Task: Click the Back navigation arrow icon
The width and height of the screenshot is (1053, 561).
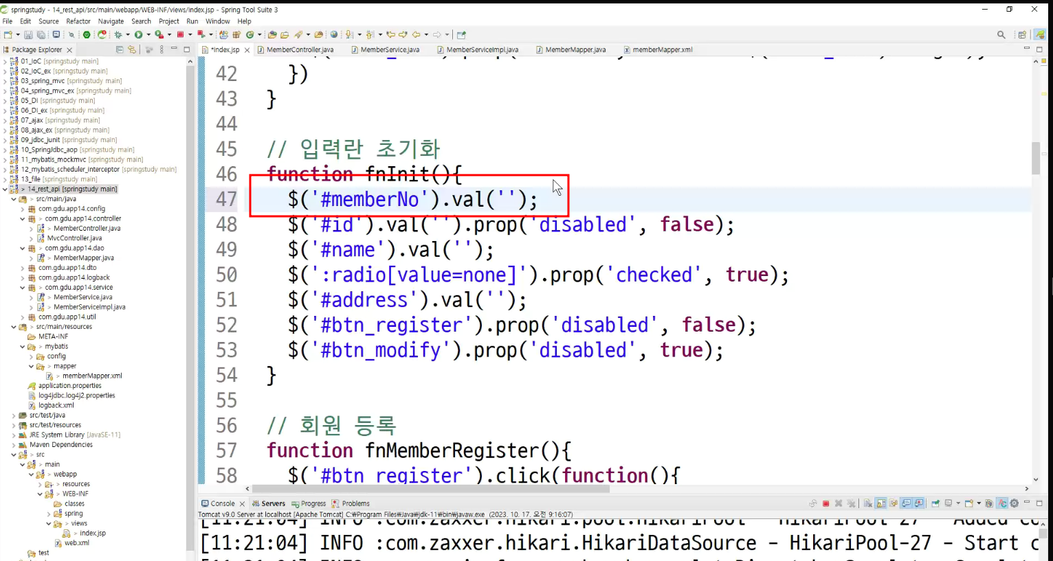Action: 416,34
